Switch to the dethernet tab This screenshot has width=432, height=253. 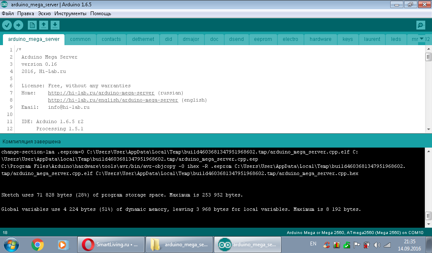143,39
